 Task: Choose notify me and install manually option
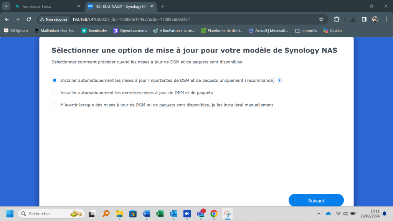pos(54,105)
